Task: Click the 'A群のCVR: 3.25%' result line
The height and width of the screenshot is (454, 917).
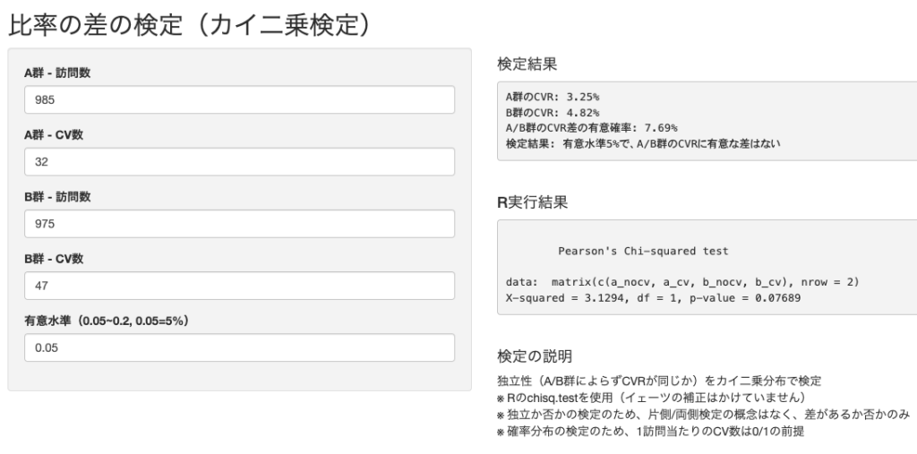Action: [552, 96]
